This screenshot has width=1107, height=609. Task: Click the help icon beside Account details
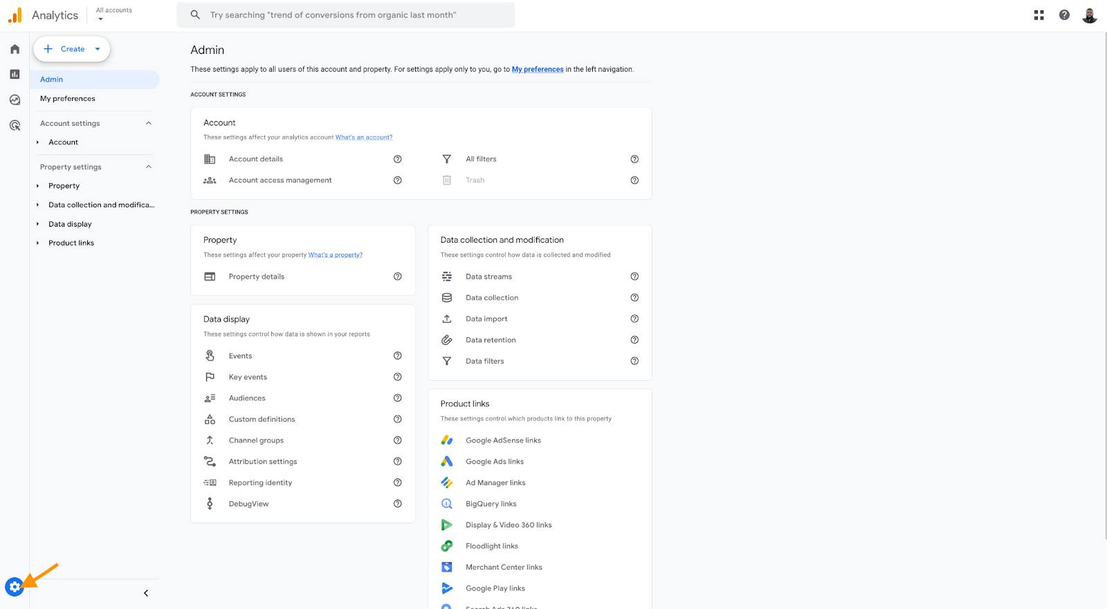398,159
